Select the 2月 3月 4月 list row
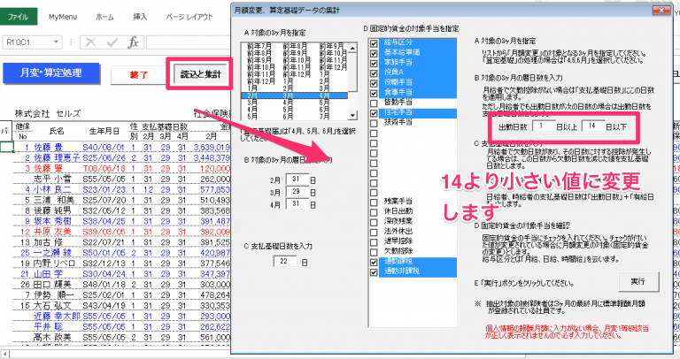Screen dimensions: 680x359 click(x=295, y=95)
